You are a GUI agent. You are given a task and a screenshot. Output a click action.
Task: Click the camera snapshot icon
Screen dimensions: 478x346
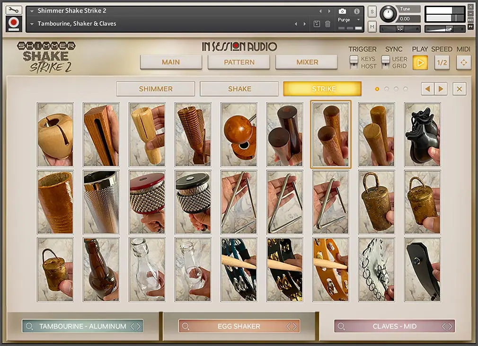click(x=342, y=11)
